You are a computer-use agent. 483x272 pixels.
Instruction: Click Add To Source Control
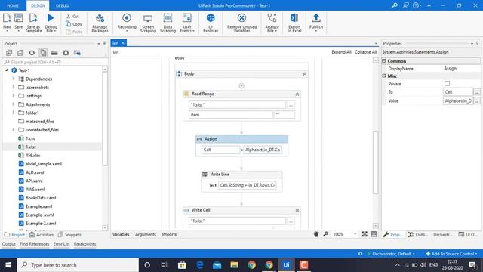coord(451,254)
